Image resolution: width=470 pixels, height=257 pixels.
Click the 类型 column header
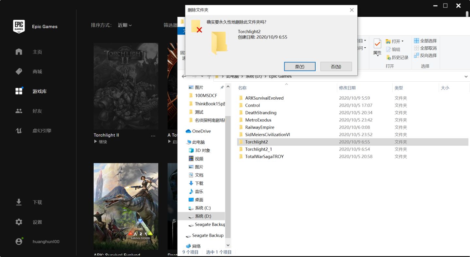click(x=399, y=88)
